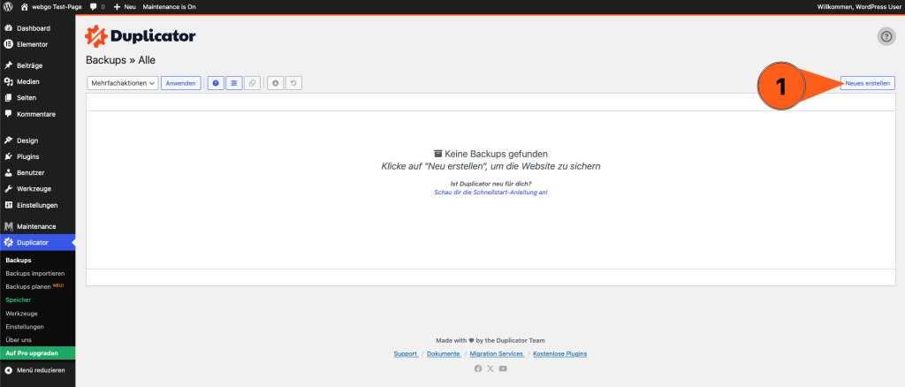Click the Design paintbrush icon
The width and height of the screenshot is (905, 387).
click(9, 140)
